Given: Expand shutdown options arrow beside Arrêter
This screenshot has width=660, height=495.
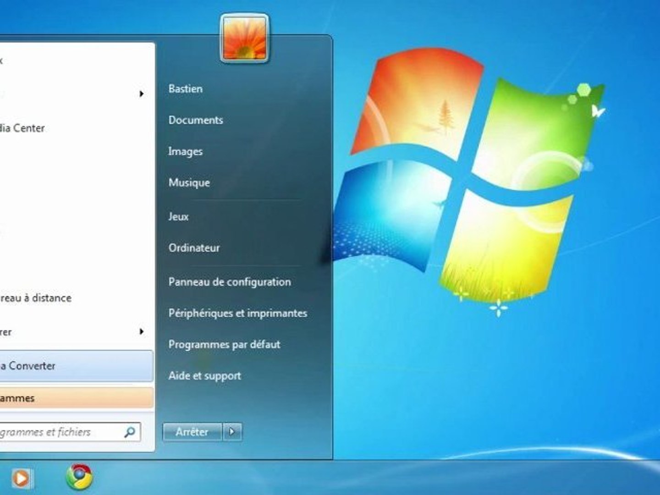Looking at the screenshot, I should click(232, 432).
